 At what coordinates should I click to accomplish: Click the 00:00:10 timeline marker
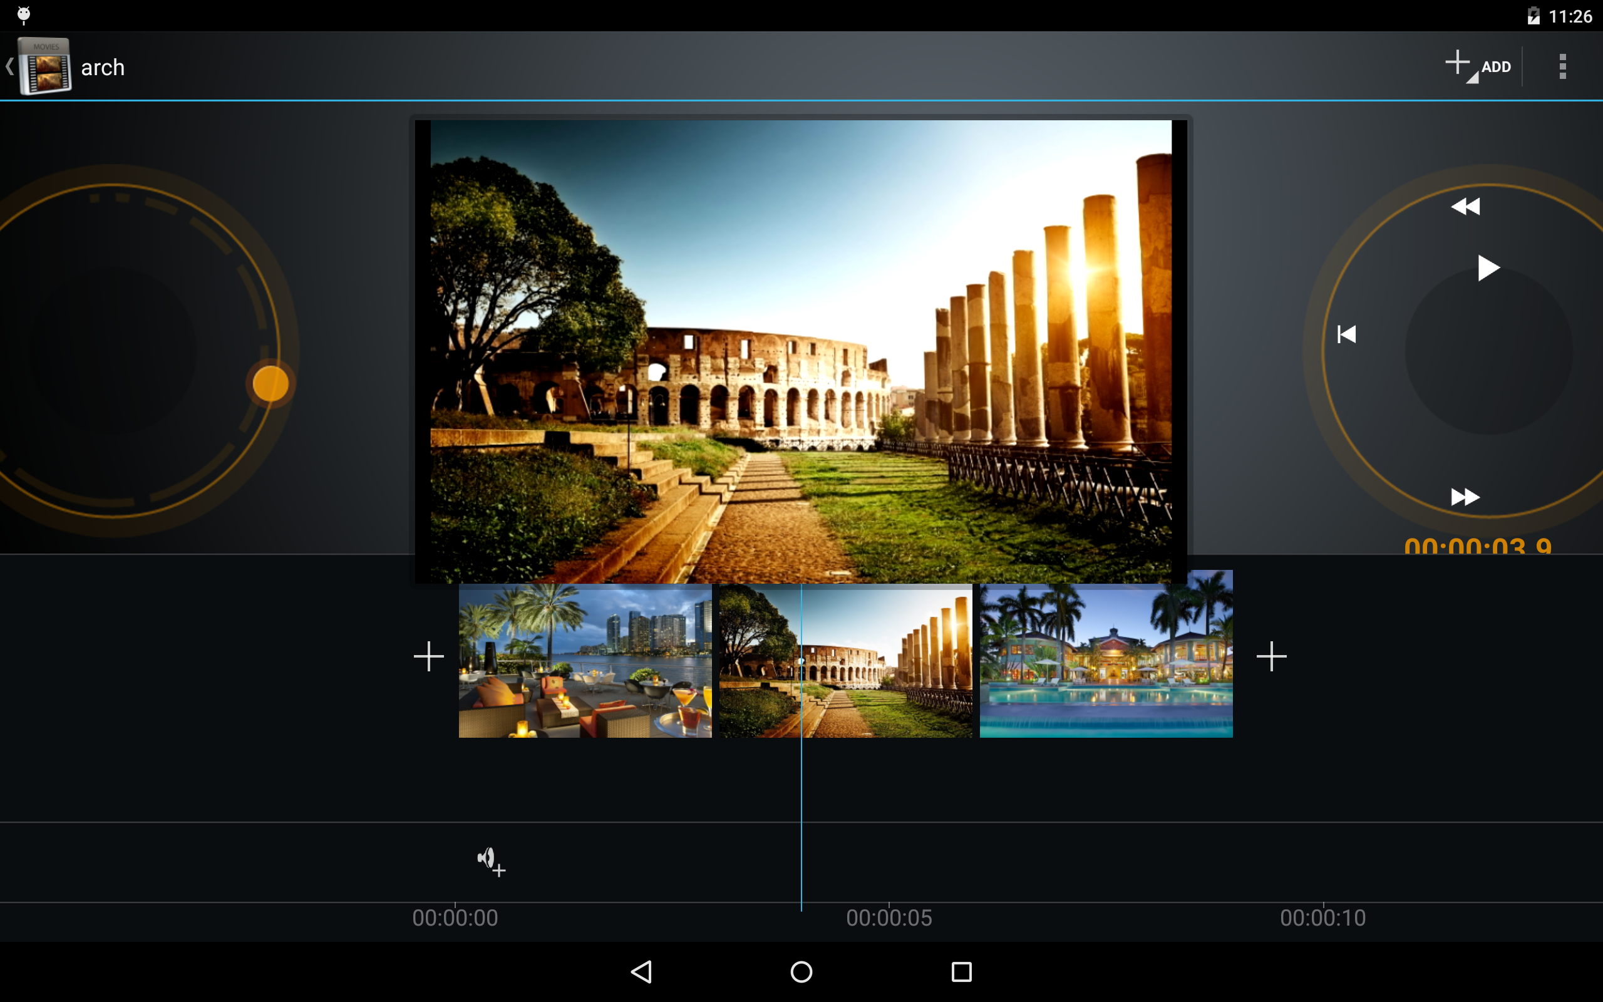[1322, 917]
